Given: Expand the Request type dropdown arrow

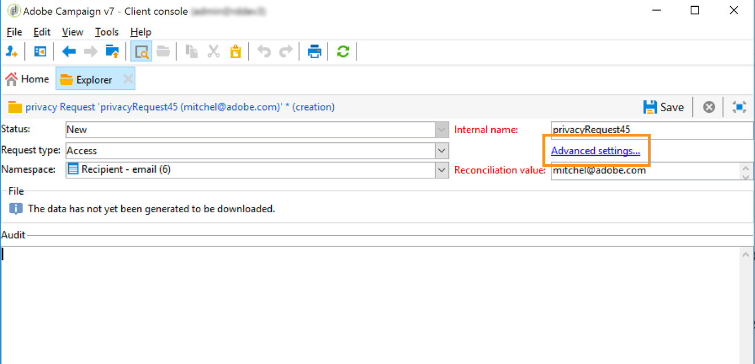Looking at the screenshot, I should [442, 151].
